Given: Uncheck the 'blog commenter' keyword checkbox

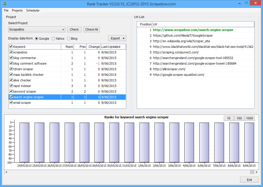Looking at the screenshot, I should click(x=11, y=58).
